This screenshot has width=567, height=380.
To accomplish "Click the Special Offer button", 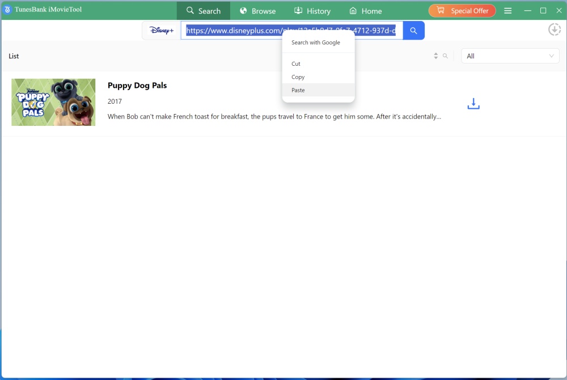I will click(x=462, y=11).
